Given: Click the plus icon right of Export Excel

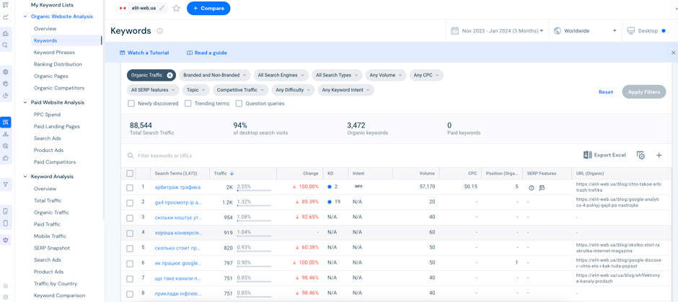Looking at the screenshot, I should 659,155.
